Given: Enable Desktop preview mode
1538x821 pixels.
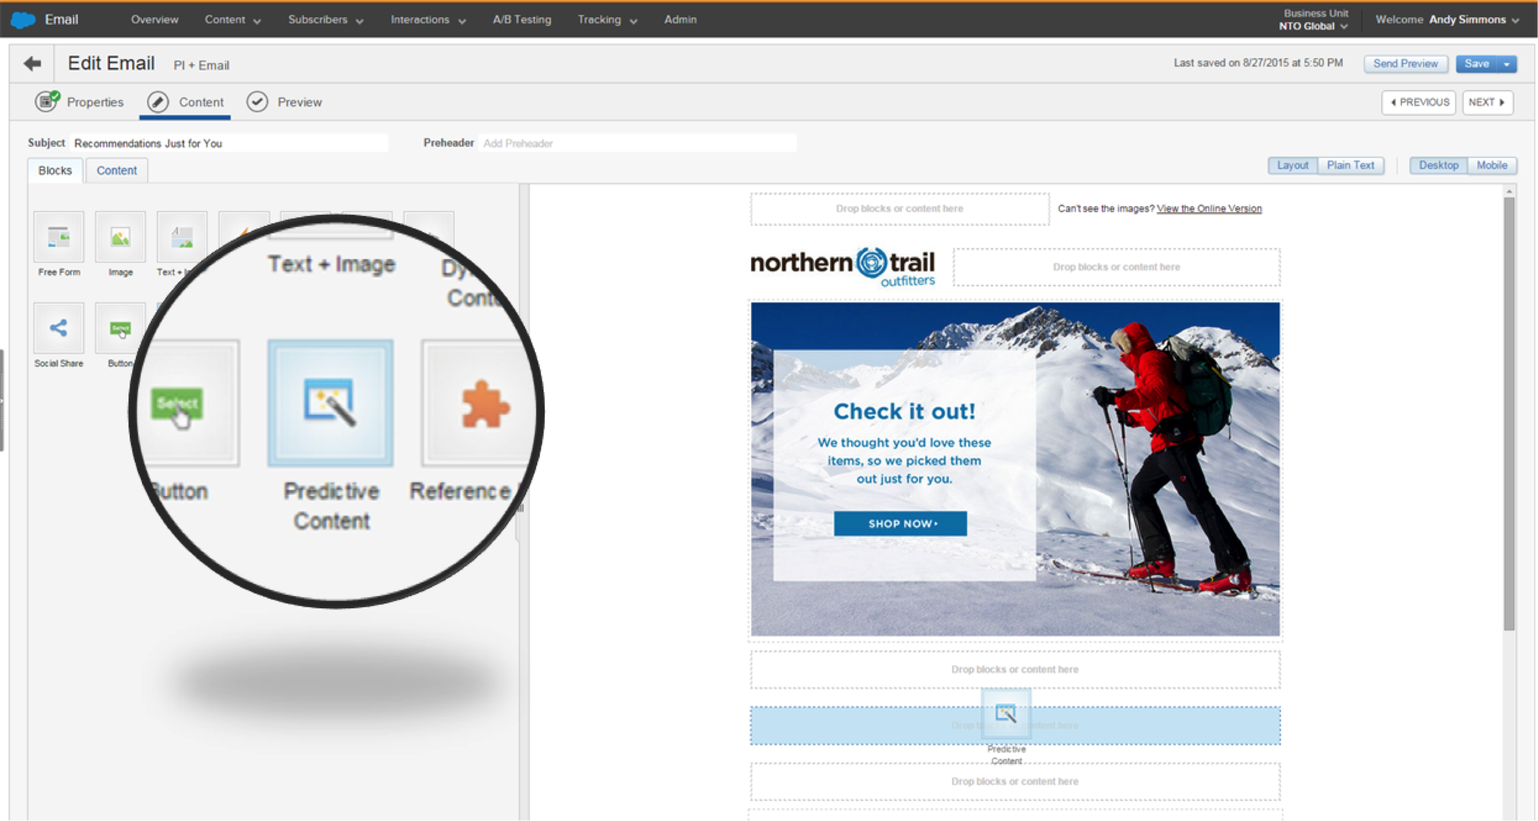Looking at the screenshot, I should [1438, 165].
